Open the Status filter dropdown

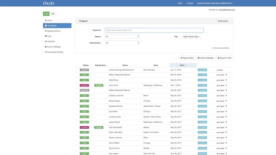122,37
